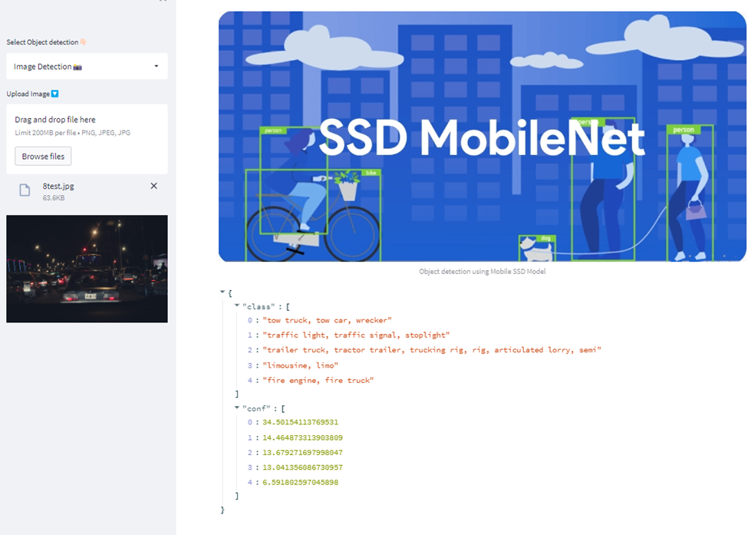The image size is (748, 535).
Task: Click the confidence value 6.591802597045898
Action: point(300,483)
